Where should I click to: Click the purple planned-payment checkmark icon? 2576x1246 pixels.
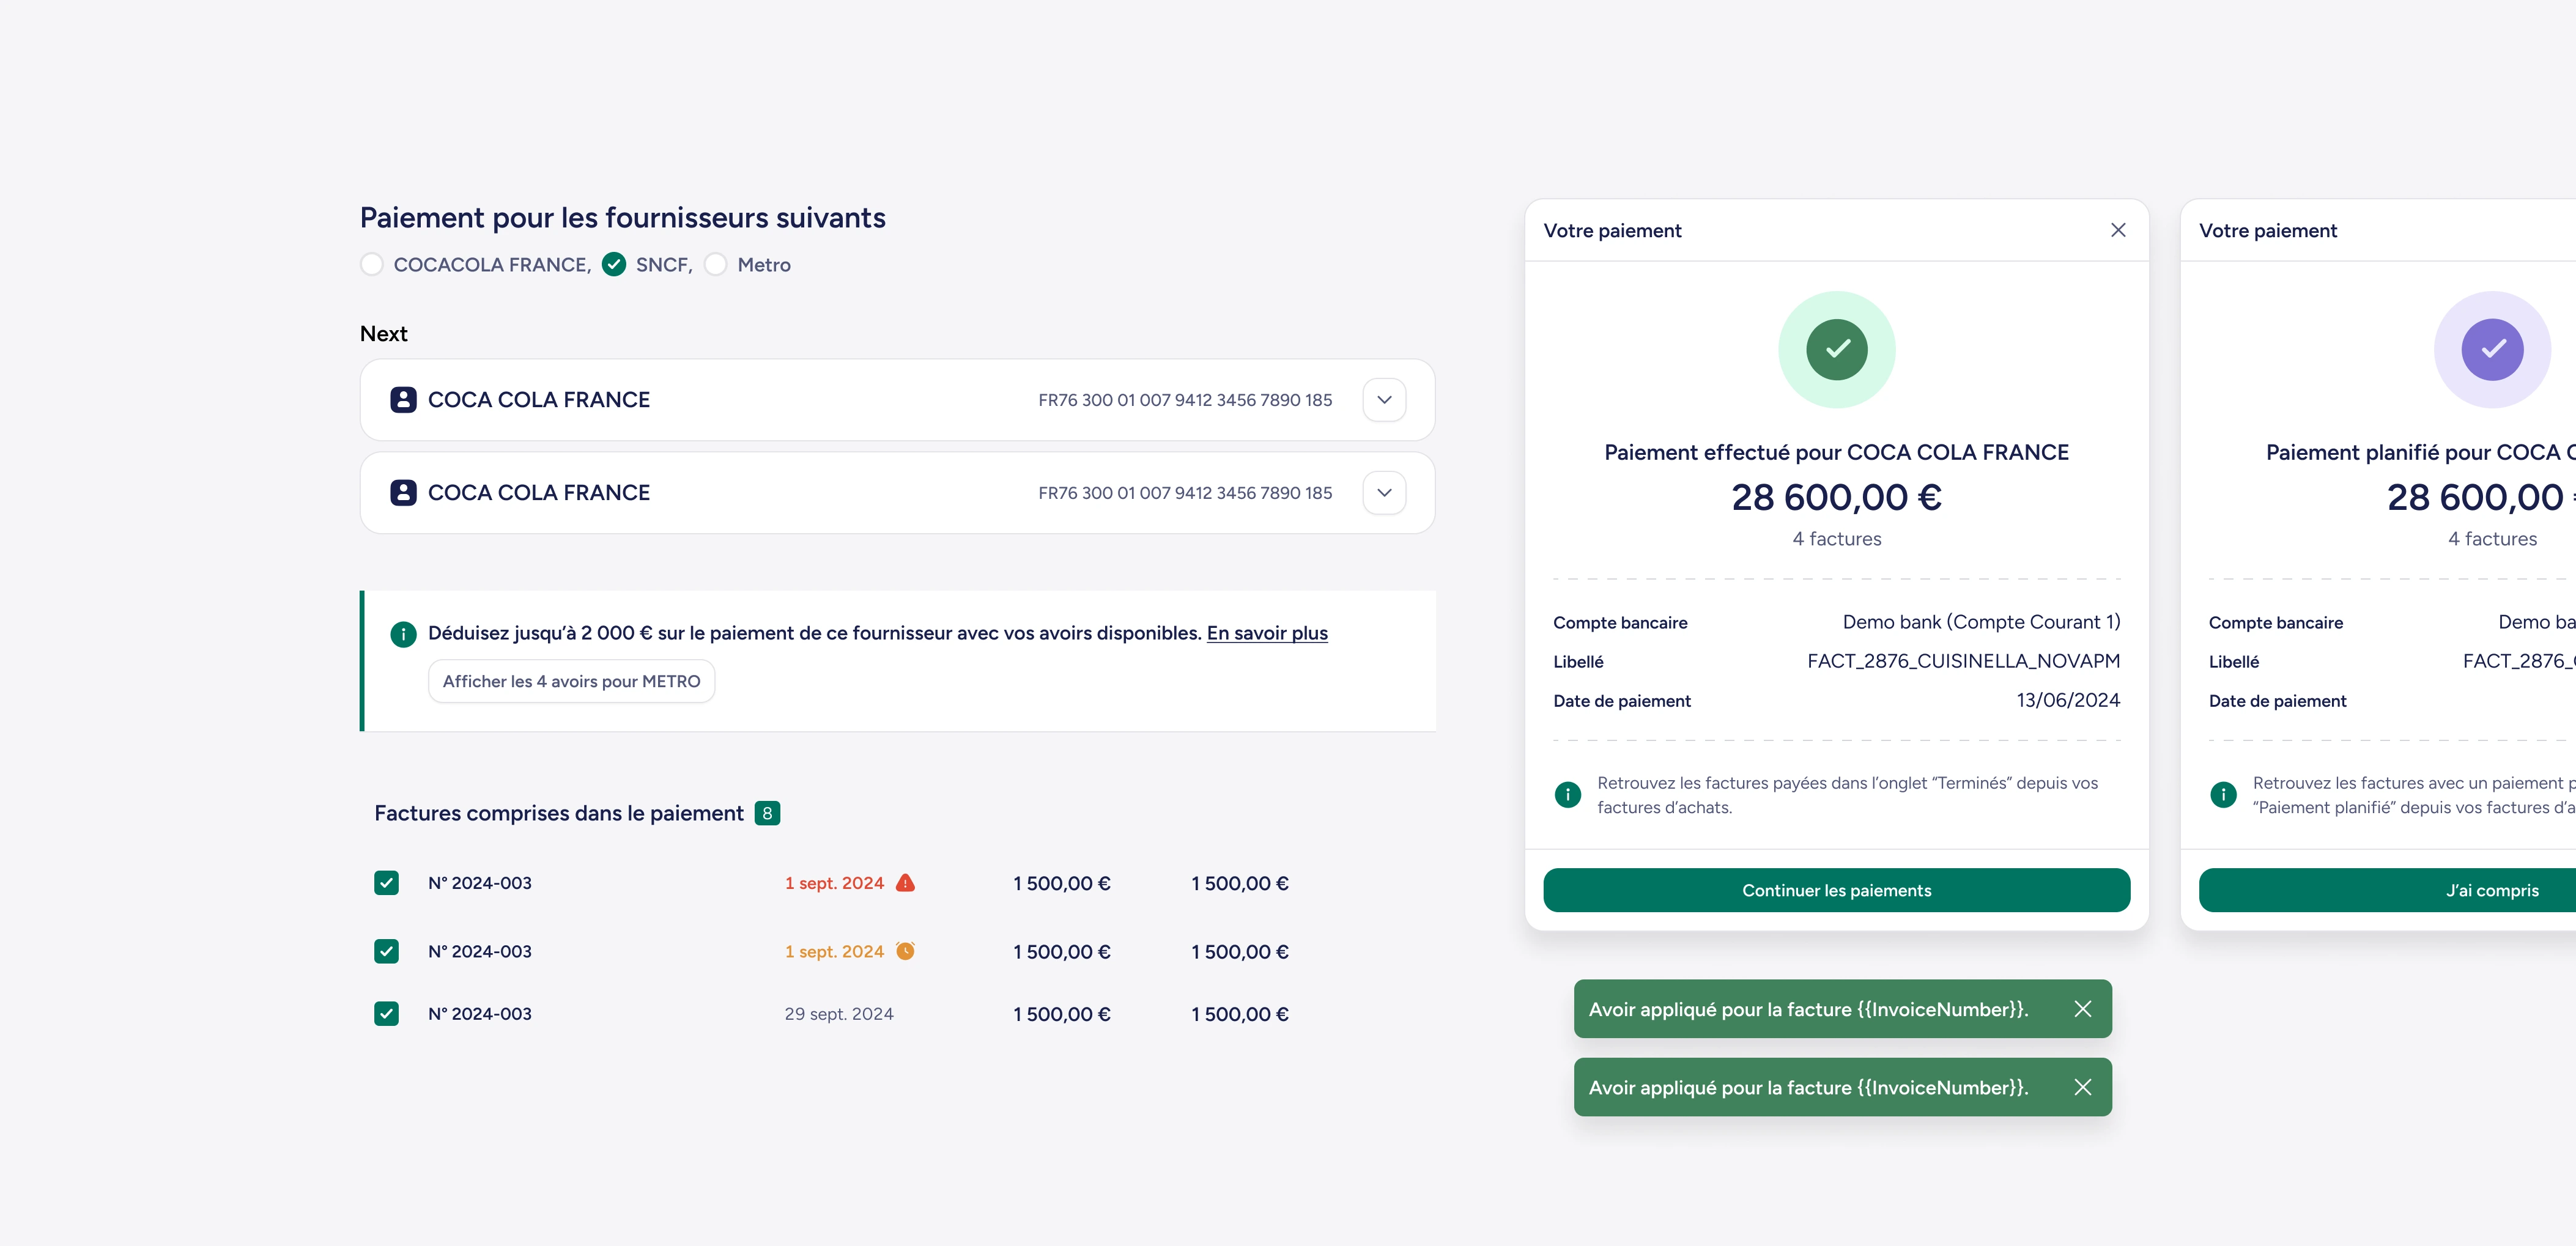pos(2492,349)
